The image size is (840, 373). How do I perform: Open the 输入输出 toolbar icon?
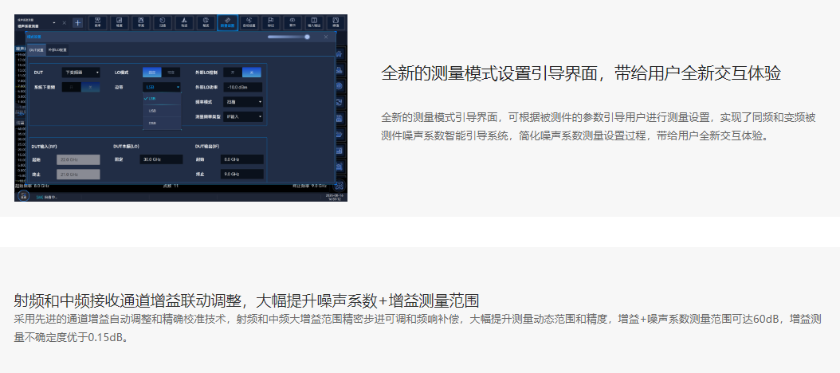point(314,22)
